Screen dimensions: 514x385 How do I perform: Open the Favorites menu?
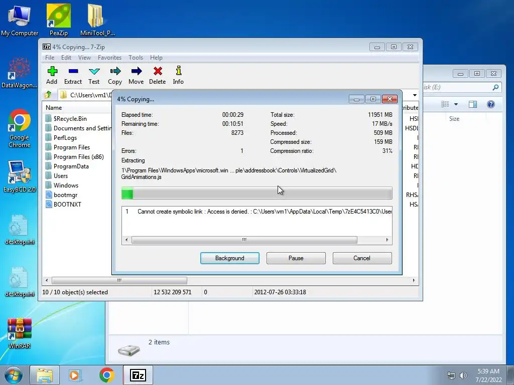(109, 58)
